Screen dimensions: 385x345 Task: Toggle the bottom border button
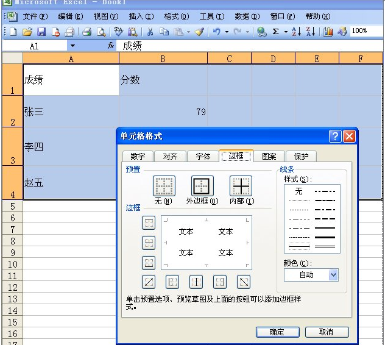click(149, 263)
